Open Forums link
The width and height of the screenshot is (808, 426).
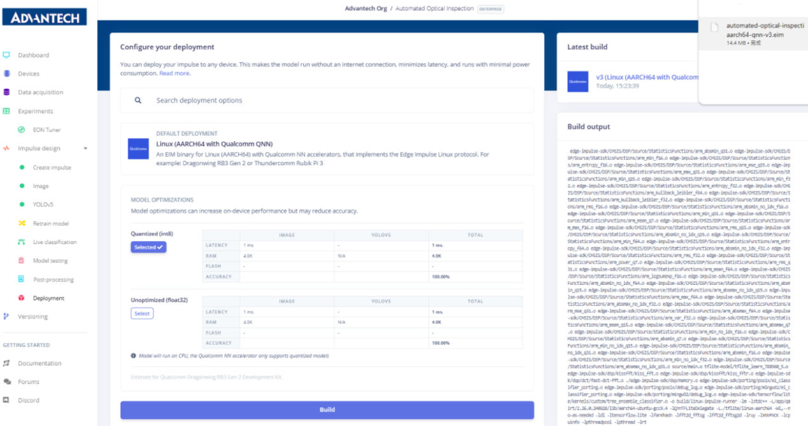[29, 382]
